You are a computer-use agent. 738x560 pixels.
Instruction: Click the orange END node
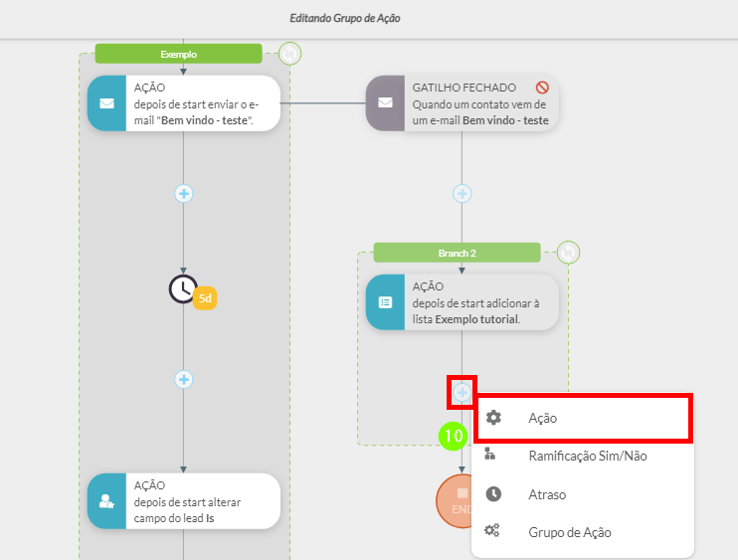tap(456, 500)
